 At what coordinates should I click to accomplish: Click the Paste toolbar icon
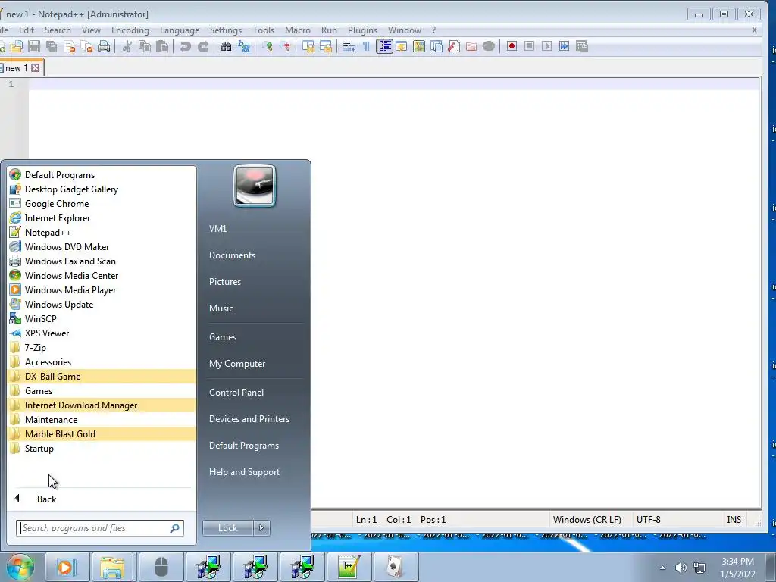pos(162,46)
